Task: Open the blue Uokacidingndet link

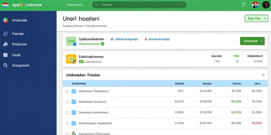Action: tap(127, 39)
